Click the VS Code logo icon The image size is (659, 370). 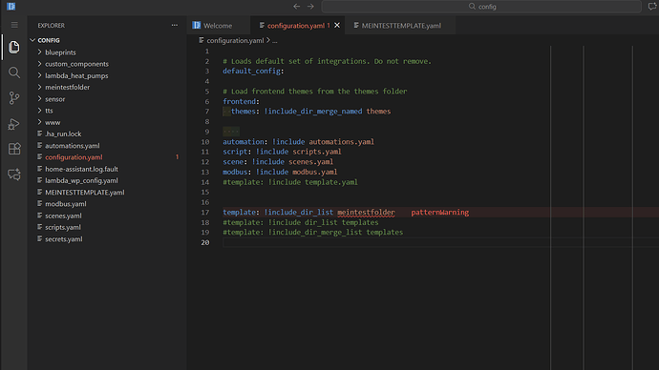(11, 7)
